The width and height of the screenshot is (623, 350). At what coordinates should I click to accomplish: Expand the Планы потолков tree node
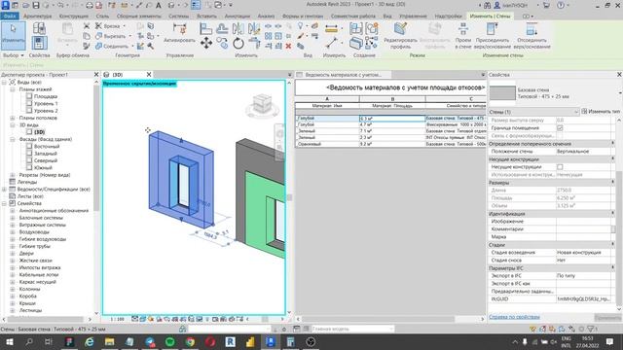[13, 118]
